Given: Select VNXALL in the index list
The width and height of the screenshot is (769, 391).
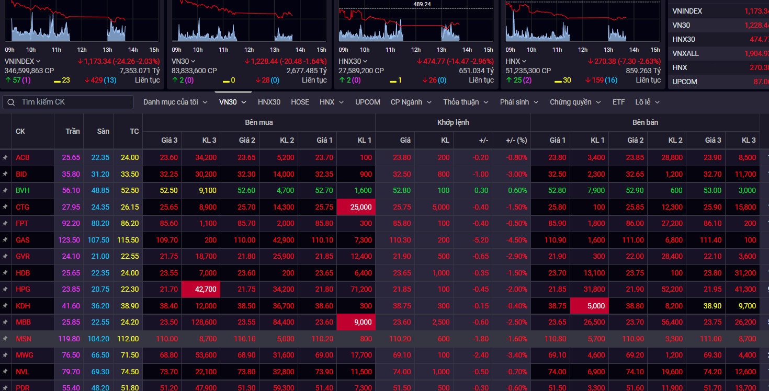Looking at the screenshot, I should pyautogui.click(x=686, y=53).
